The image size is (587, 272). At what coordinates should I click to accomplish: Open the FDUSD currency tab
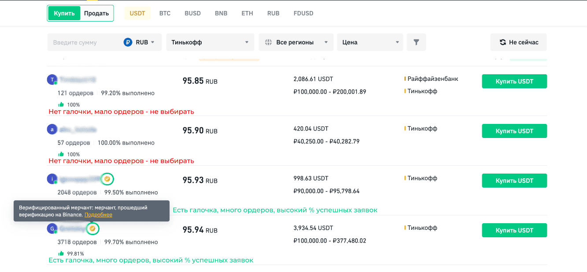(x=303, y=13)
